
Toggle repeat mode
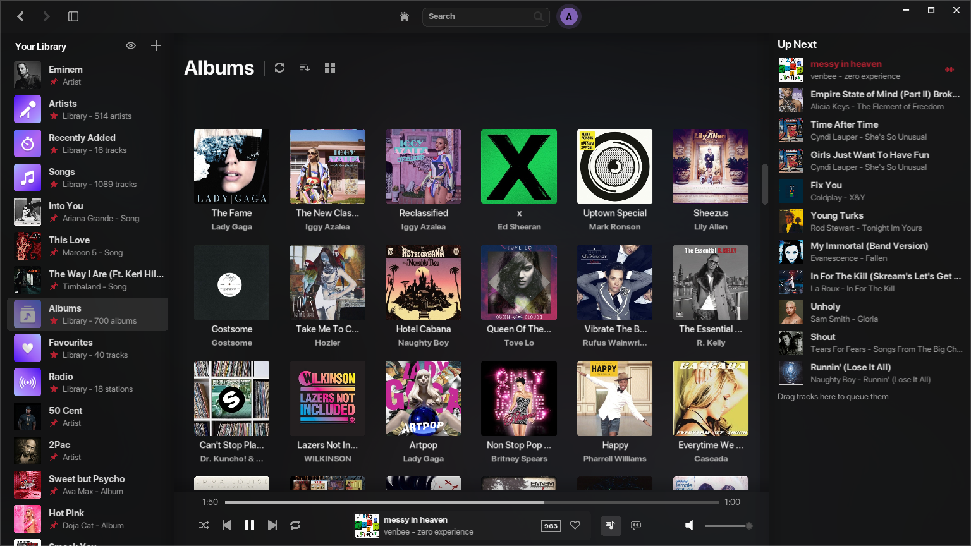[295, 525]
